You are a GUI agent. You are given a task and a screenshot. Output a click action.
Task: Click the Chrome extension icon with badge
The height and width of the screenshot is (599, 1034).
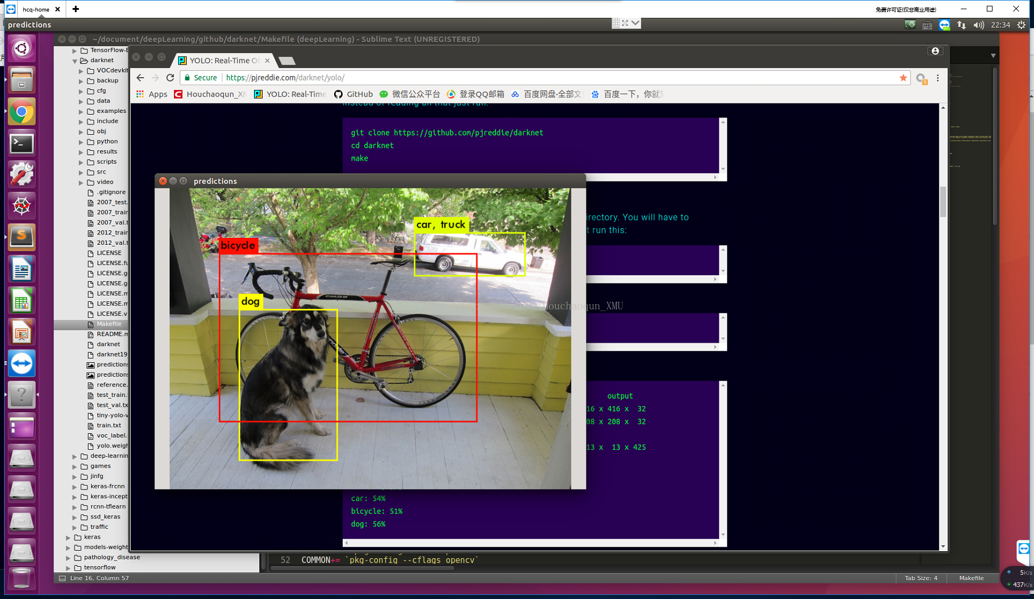click(921, 79)
